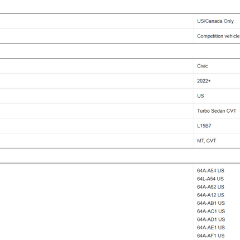Click the 64A-AD1 US entry
240x240 pixels.
click(211, 219)
